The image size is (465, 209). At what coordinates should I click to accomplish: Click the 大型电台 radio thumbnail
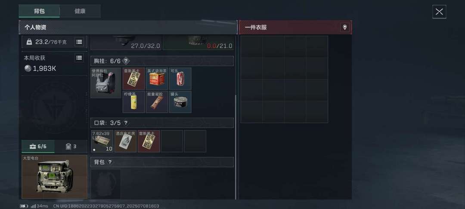click(55, 177)
